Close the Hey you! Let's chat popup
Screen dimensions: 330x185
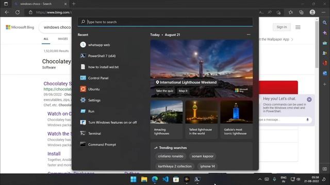(x=309, y=99)
